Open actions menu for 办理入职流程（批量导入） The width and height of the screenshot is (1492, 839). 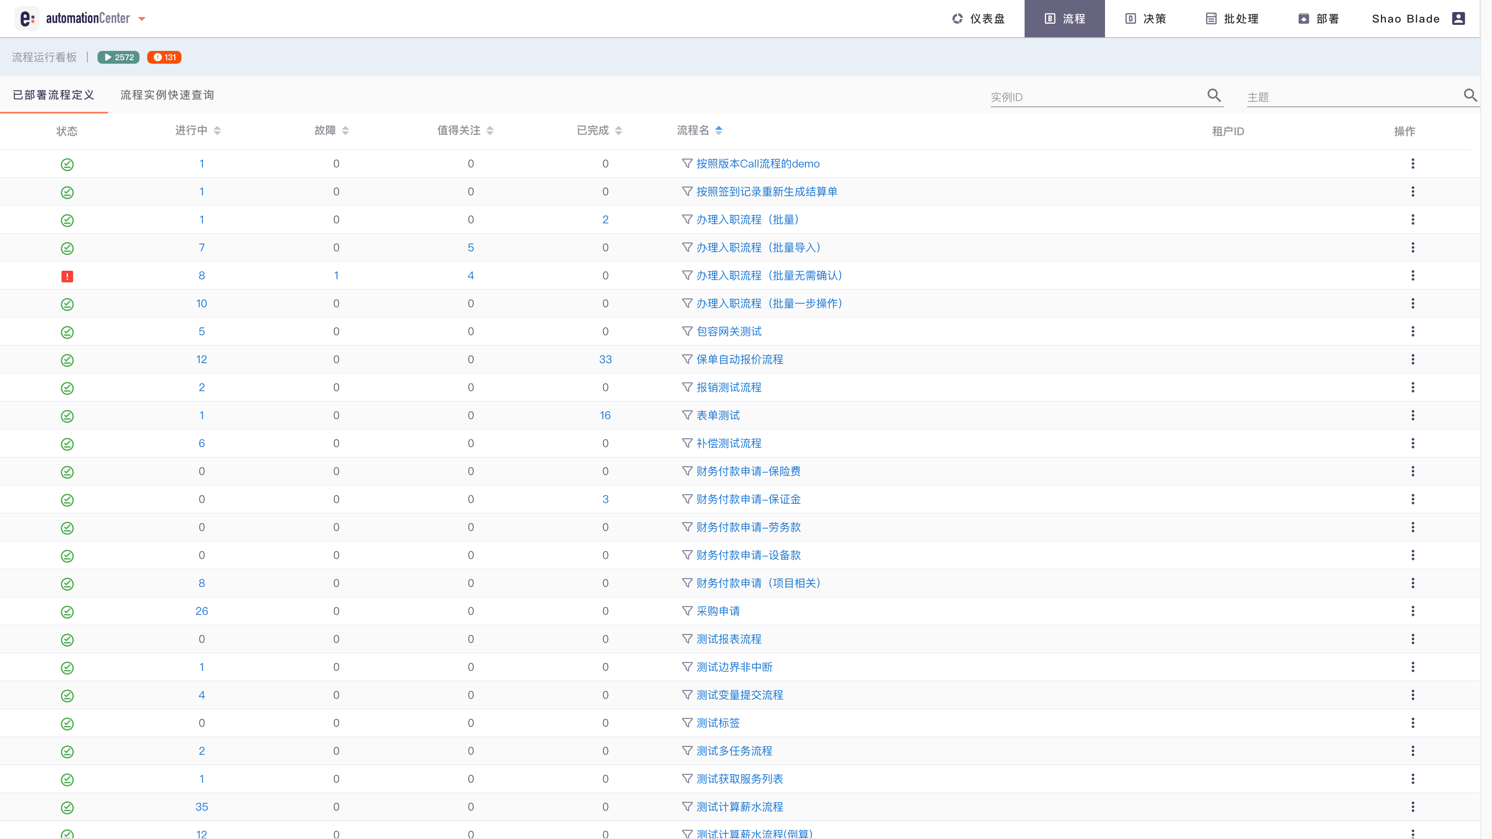(x=1413, y=248)
